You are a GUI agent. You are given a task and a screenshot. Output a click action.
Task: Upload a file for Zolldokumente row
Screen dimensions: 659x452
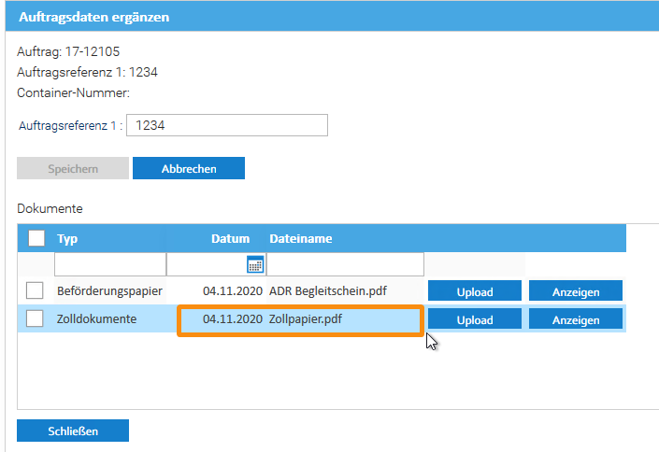[x=475, y=319]
